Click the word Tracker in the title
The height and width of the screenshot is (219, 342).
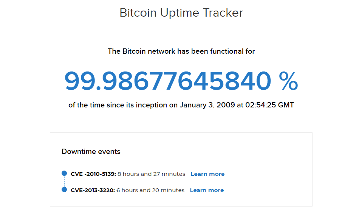(x=223, y=12)
